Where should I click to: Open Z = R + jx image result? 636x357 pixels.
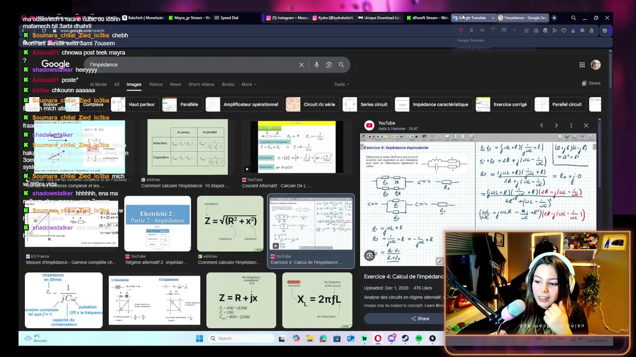click(241, 300)
